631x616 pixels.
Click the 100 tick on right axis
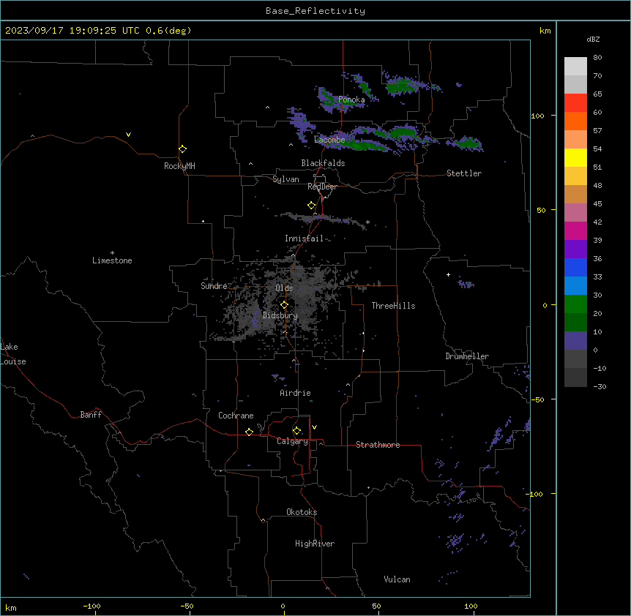[x=537, y=116]
